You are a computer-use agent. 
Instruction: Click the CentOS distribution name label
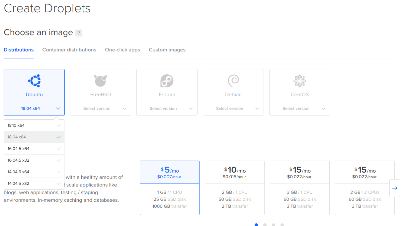[x=300, y=95]
